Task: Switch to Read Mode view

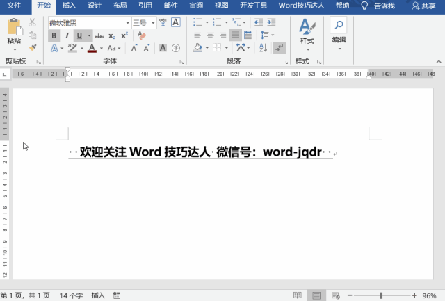Action: 298,295
